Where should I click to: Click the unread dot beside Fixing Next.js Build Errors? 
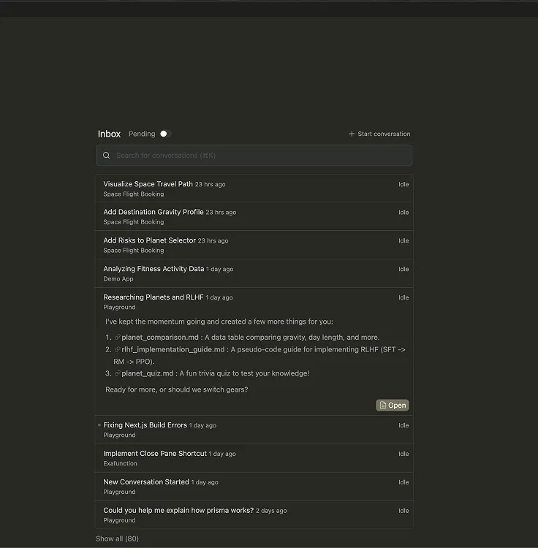click(x=99, y=425)
